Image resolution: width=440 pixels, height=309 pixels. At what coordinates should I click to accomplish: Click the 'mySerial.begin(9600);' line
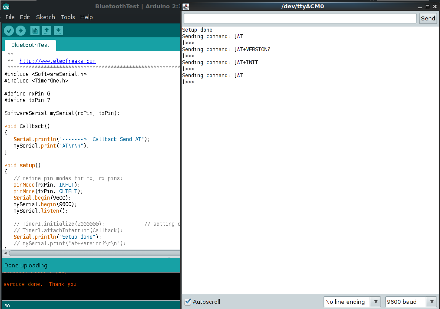pos(45,204)
